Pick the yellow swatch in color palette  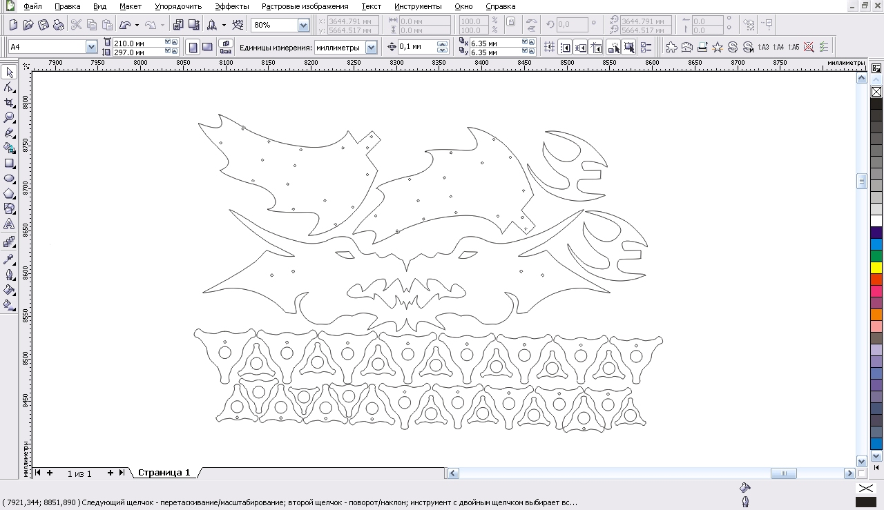(x=876, y=267)
